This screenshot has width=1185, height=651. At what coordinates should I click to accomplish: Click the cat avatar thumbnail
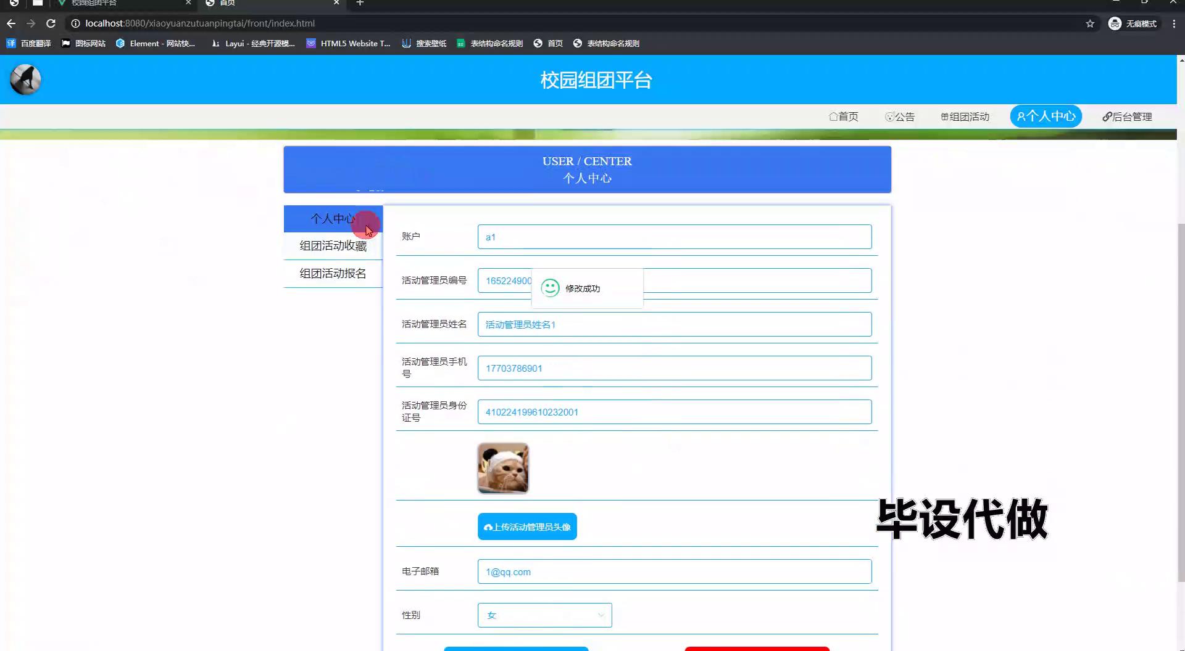(x=503, y=469)
